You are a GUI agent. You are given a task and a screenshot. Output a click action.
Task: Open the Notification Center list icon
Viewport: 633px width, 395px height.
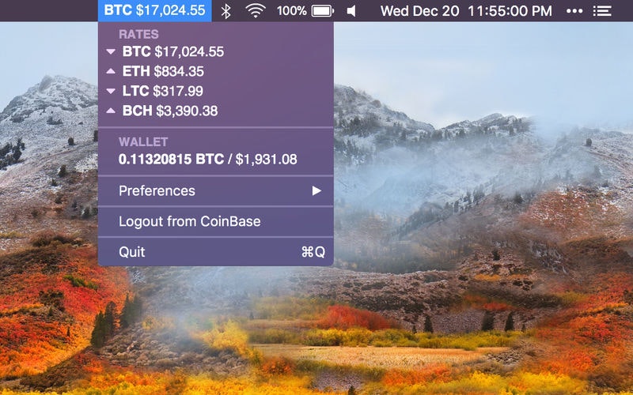click(x=602, y=11)
